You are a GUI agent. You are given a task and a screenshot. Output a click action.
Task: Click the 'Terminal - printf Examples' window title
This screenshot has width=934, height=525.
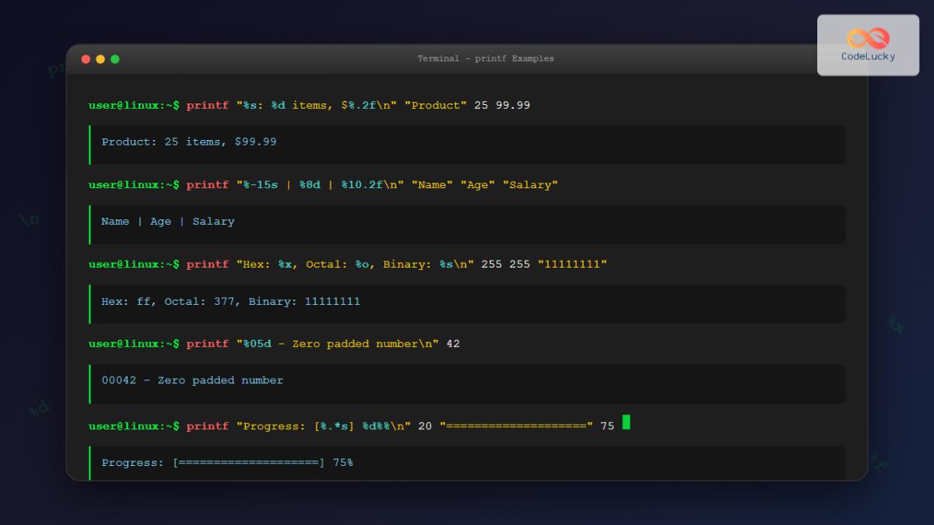[x=486, y=59]
